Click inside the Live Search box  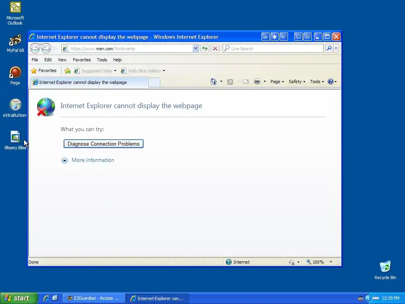[x=273, y=49]
